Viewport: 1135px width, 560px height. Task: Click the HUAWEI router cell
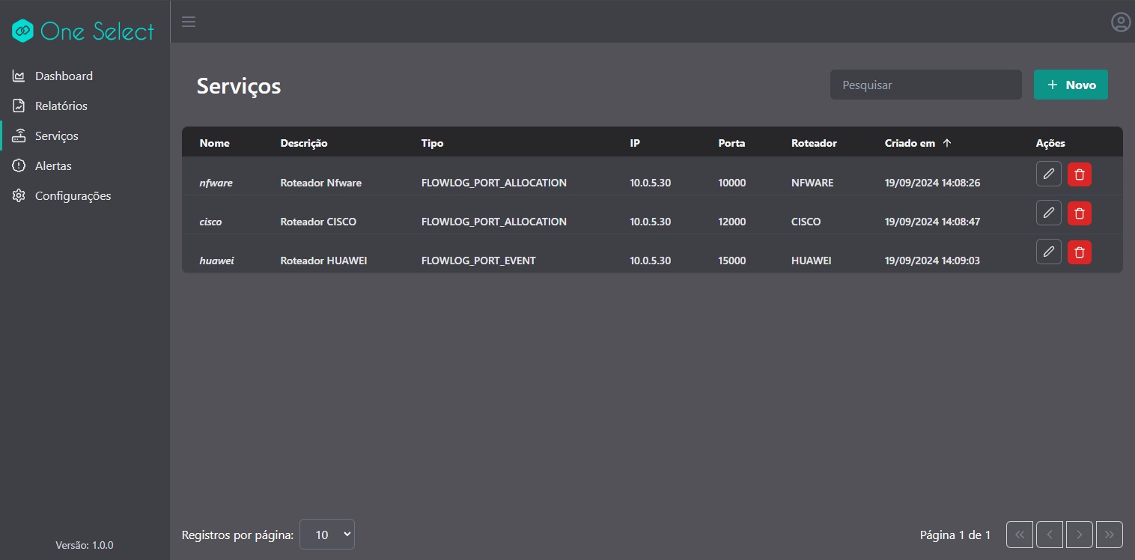pyautogui.click(x=811, y=261)
